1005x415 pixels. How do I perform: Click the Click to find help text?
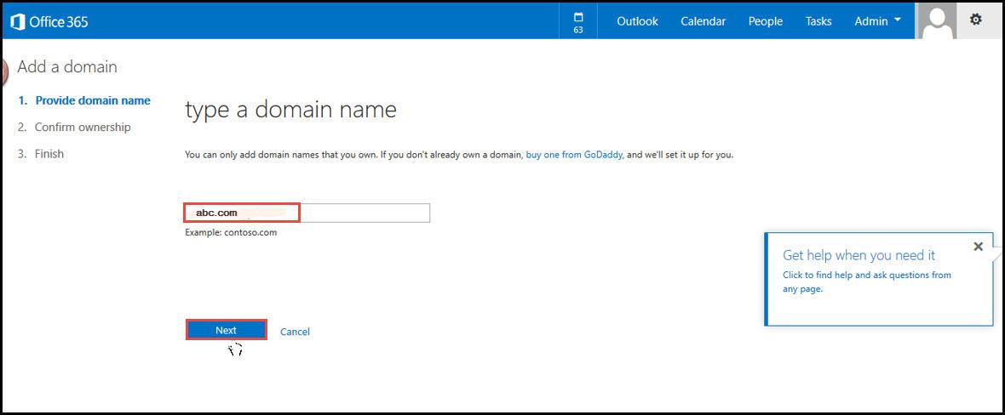click(x=866, y=281)
